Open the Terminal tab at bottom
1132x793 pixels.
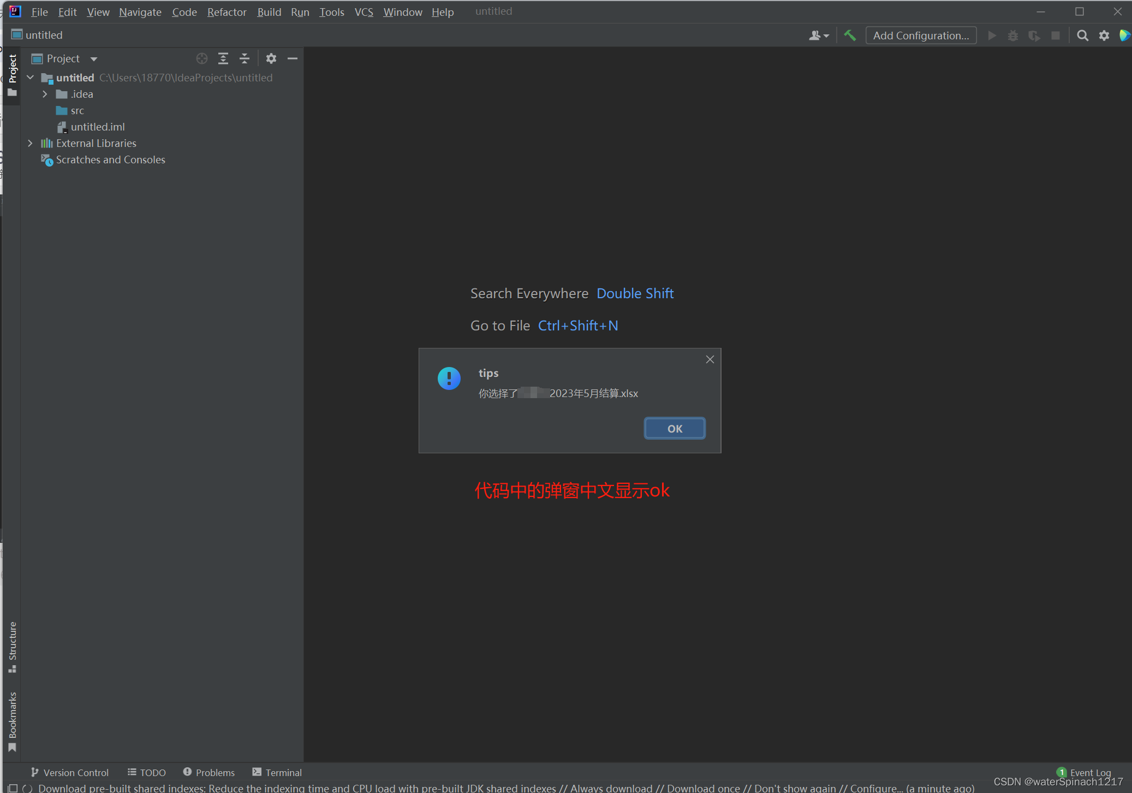click(277, 772)
